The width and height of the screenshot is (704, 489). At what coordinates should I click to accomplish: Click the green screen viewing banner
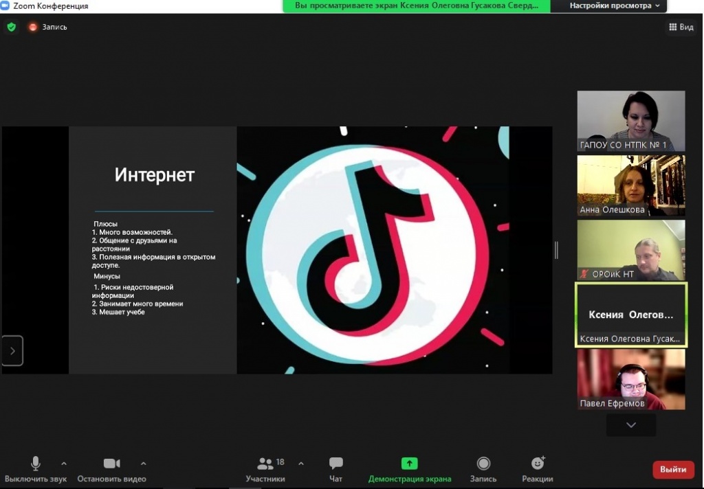[x=417, y=5]
